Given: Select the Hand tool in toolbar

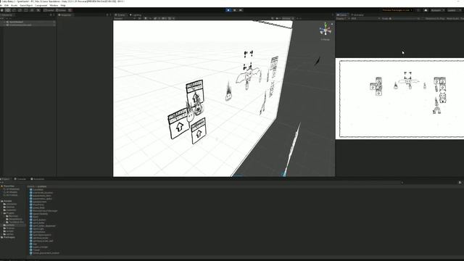Looking at the screenshot, I should click(1, 10).
